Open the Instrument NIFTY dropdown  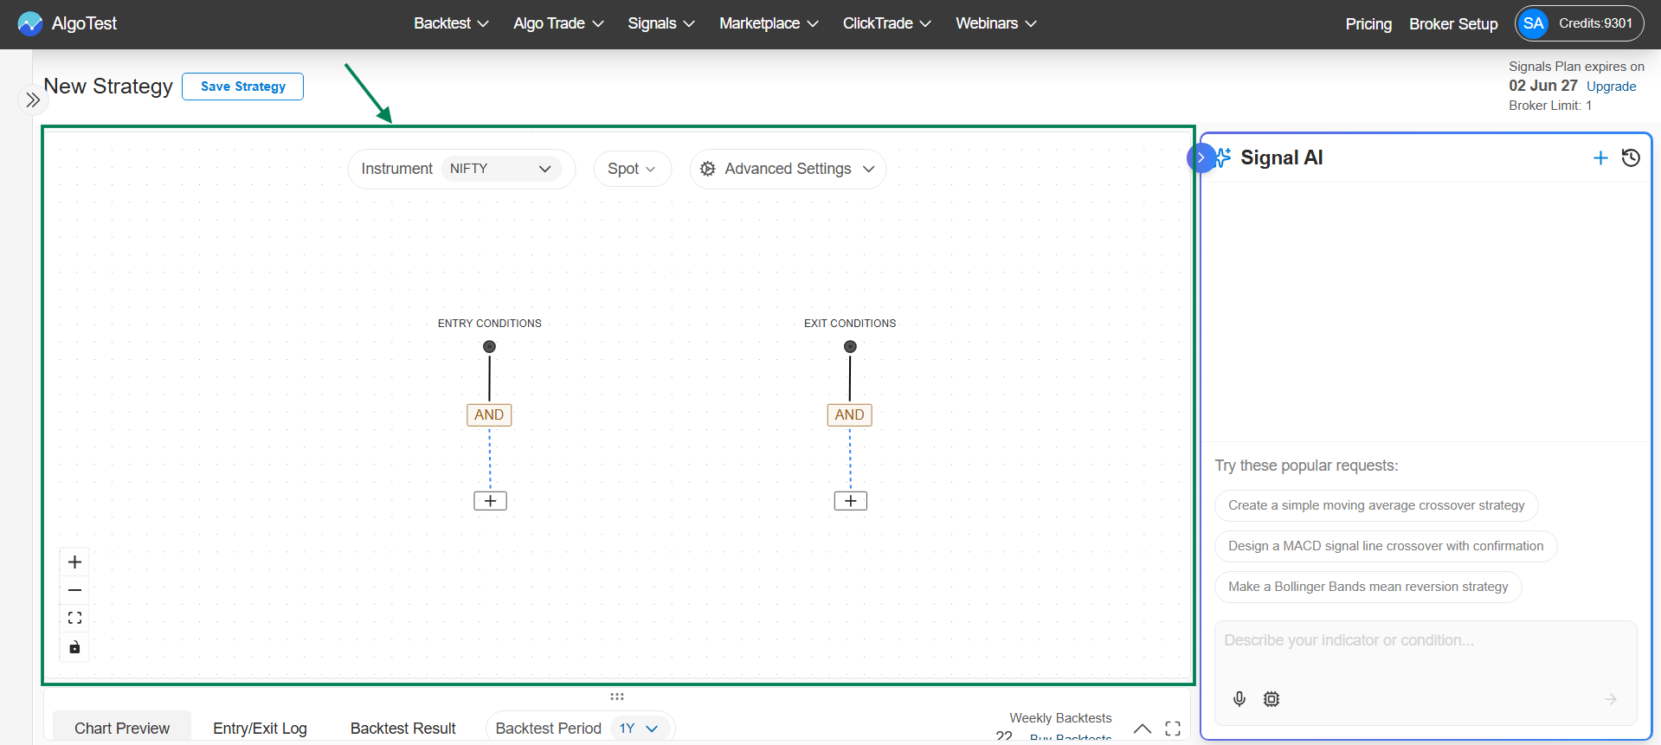tap(500, 169)
